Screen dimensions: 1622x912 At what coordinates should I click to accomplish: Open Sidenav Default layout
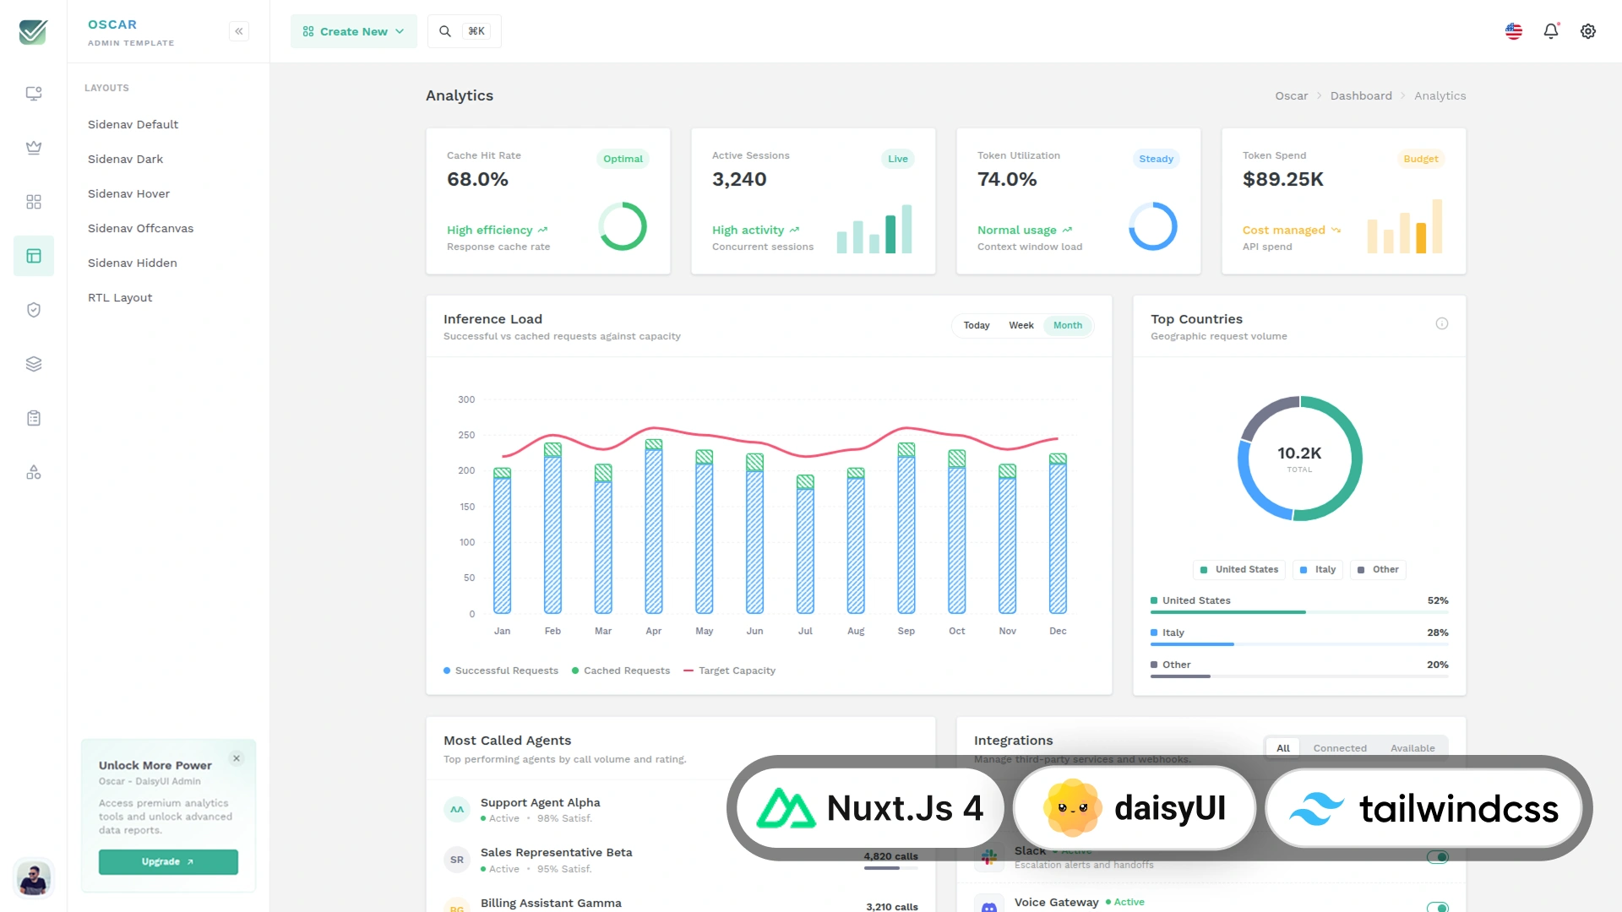[x=133, y=124]
